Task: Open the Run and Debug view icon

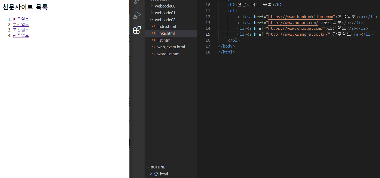Action: point(137,15)
